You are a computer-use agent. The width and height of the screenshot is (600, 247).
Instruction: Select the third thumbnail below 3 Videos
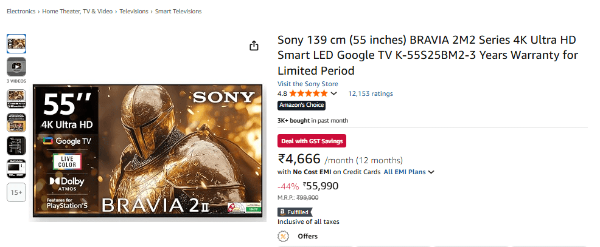point(16,145)
